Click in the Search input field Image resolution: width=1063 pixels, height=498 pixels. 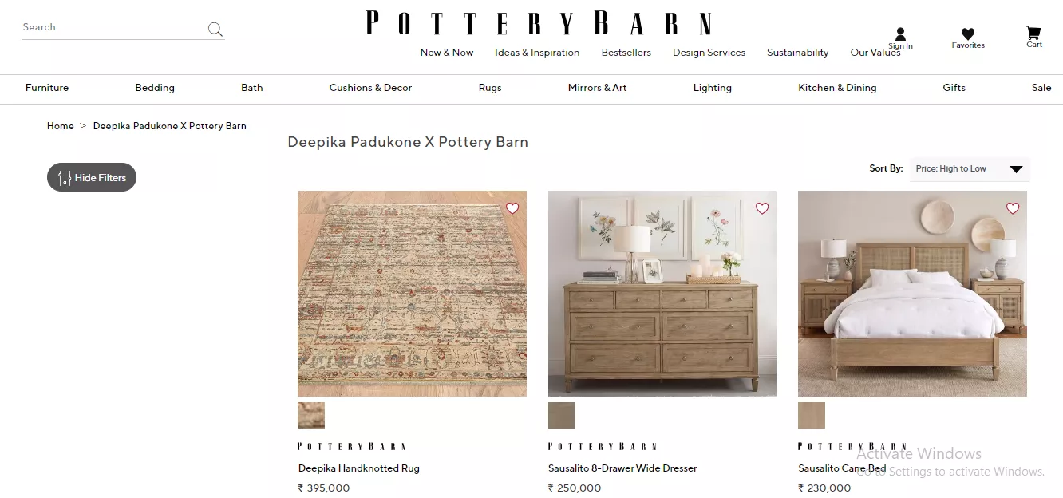(113, 28)
